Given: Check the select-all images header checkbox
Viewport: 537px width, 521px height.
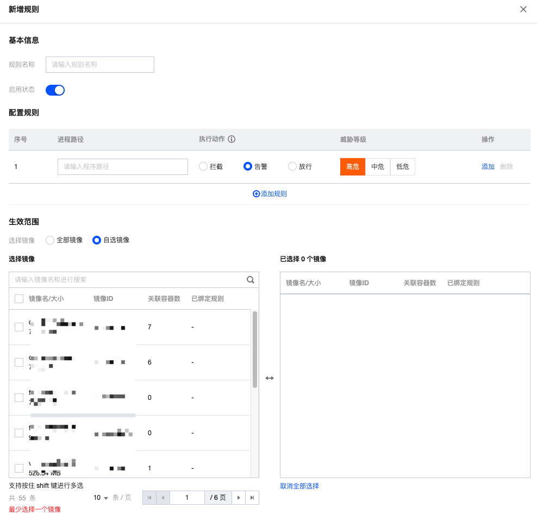Looking at the screenshot, I should click(x=19, y=299).
